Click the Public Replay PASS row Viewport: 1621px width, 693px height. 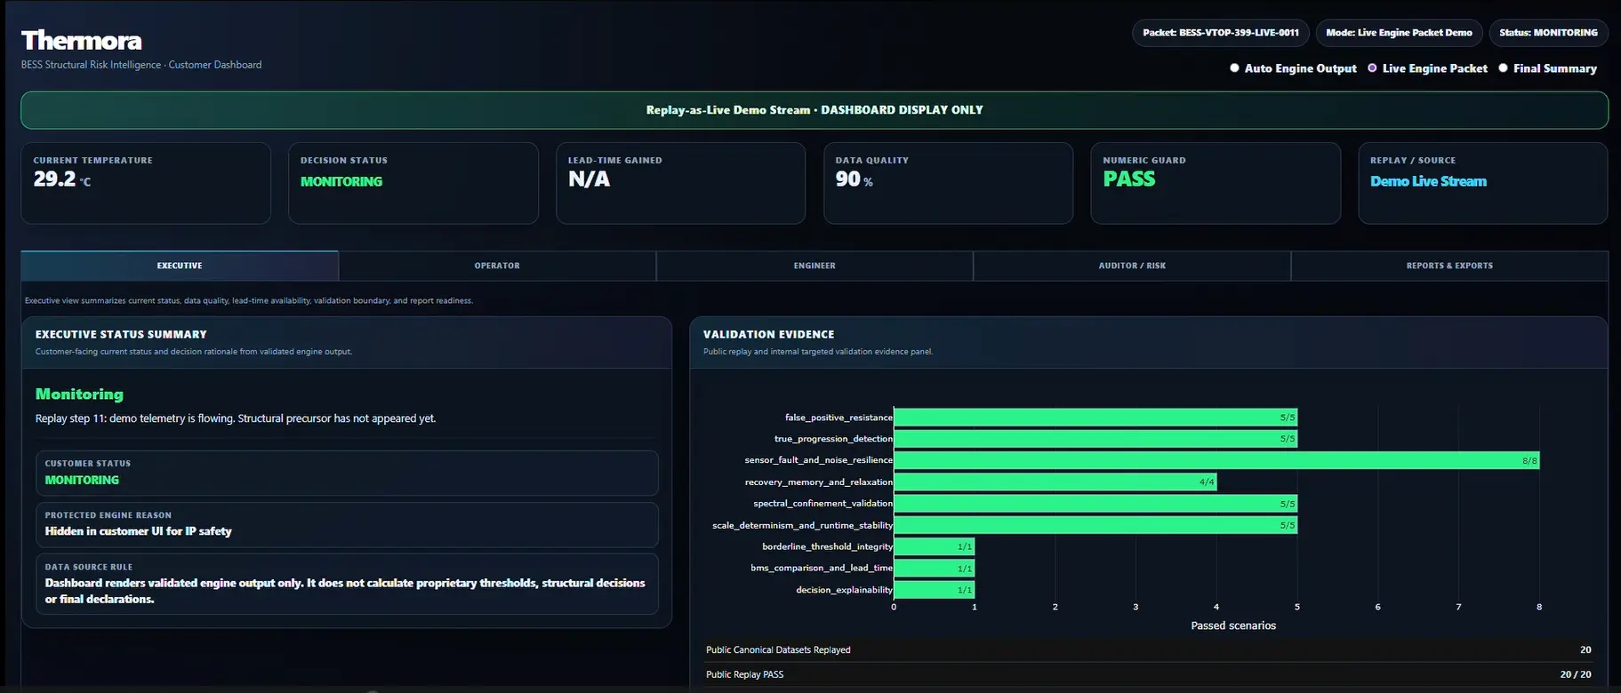[1149, 674]
